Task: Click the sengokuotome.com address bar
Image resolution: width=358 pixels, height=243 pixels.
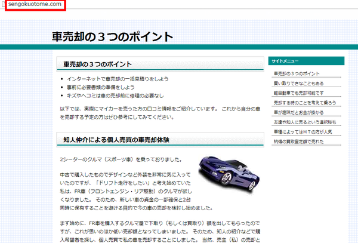Action: pos(35,4)
